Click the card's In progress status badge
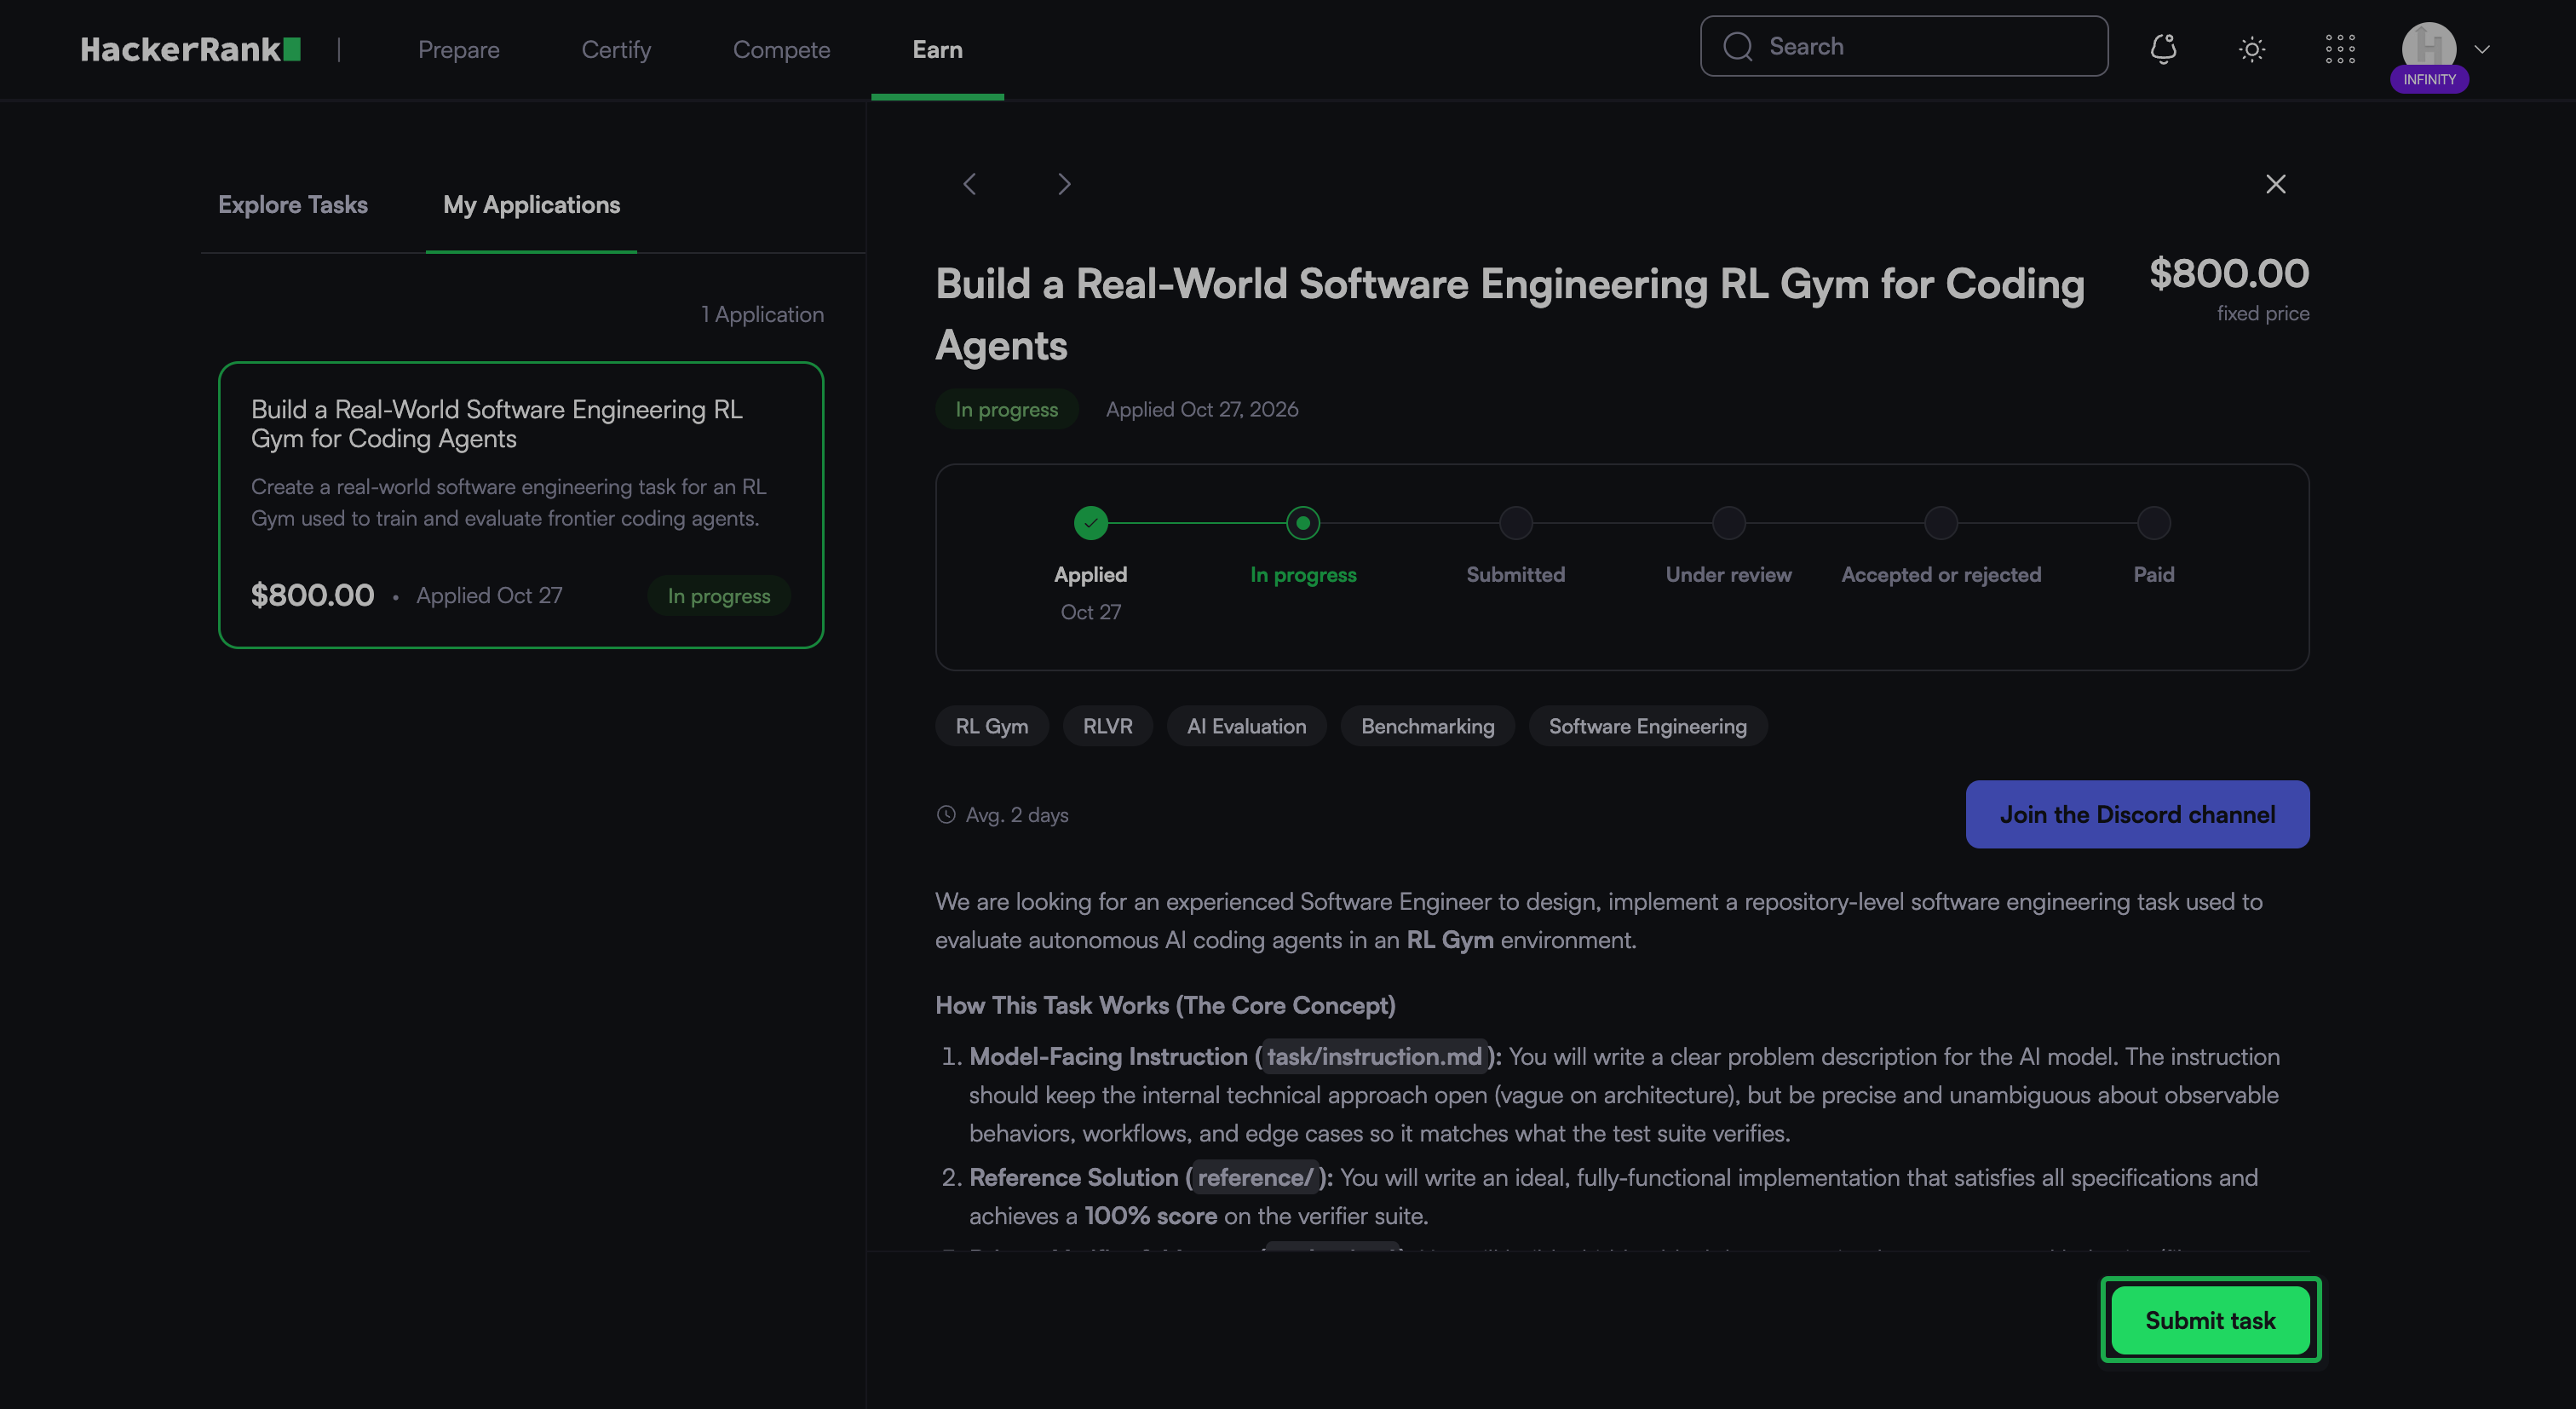 click(719, 596)
